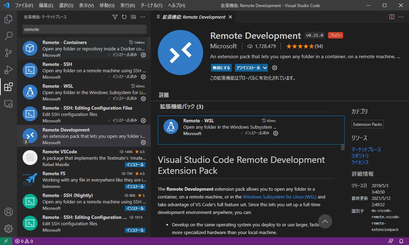Expand the アンインストール dropdown arrow
This screenshot has width=409, height=245.
coord(265,68)
